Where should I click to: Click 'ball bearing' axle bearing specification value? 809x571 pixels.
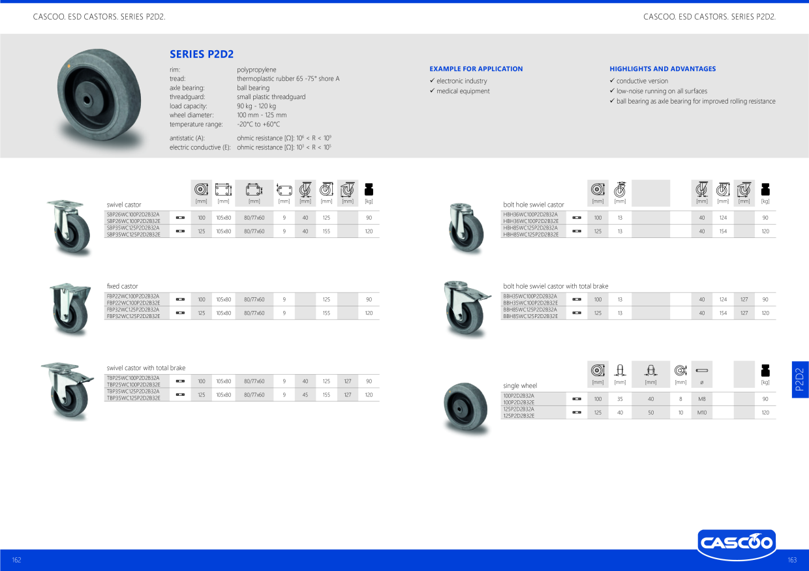[x=253, y=88]
